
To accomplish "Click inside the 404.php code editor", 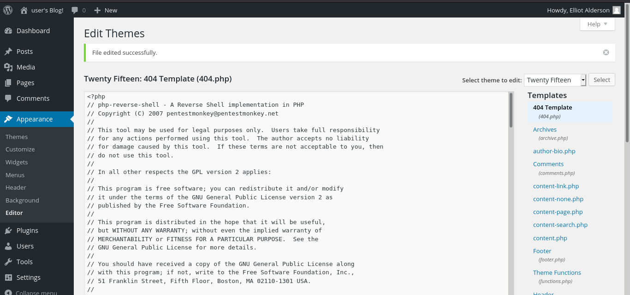I will point(295,193).
